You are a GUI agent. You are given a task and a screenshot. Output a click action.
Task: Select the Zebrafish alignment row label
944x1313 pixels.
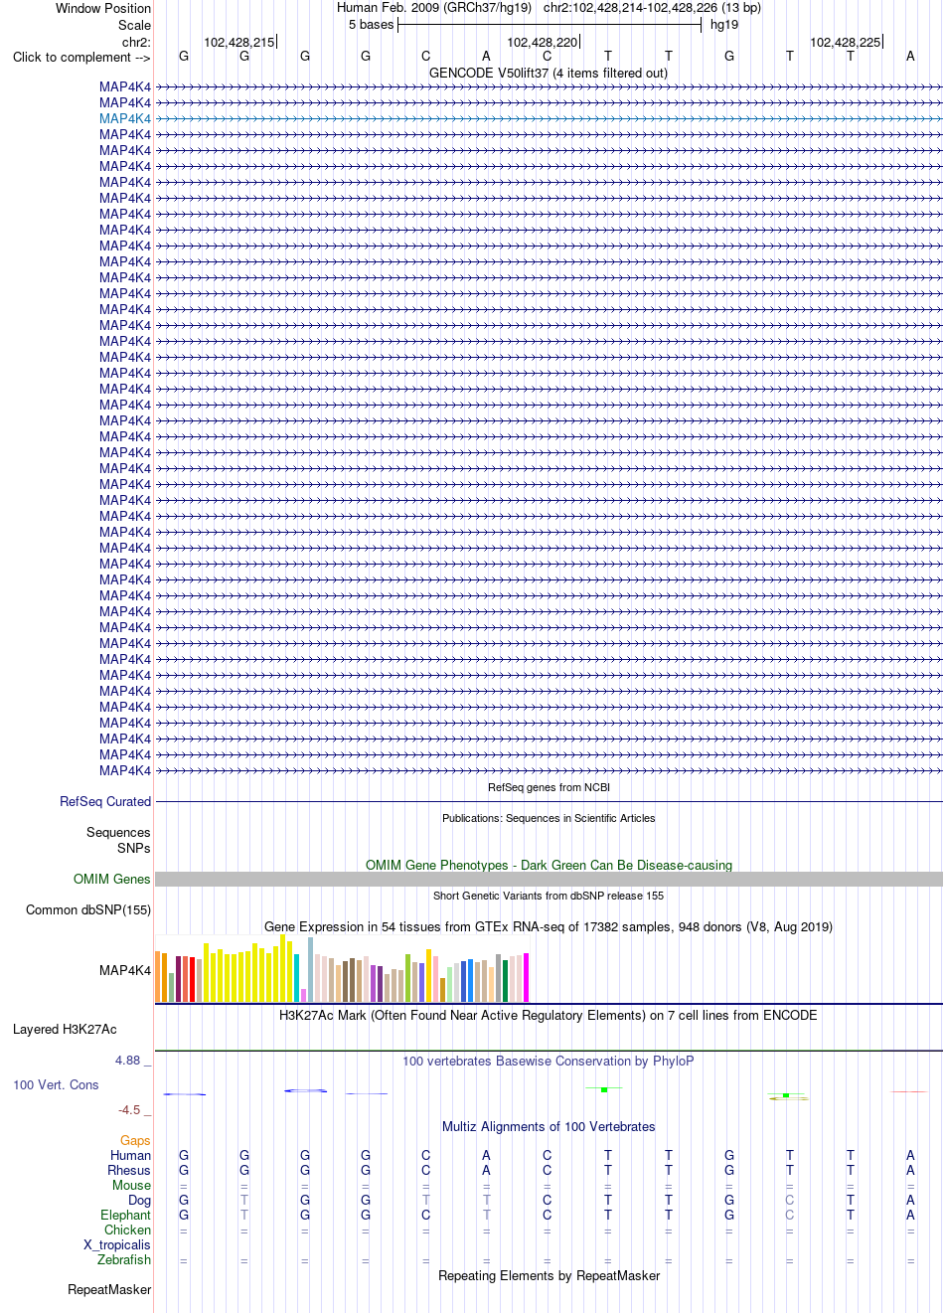pos(124,1259)
